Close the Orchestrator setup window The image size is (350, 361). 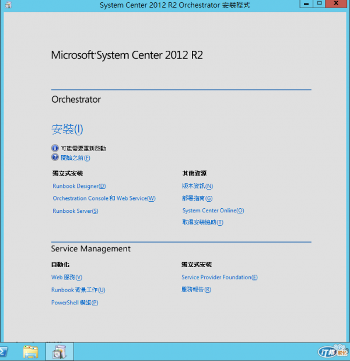[x=336, y=3]
